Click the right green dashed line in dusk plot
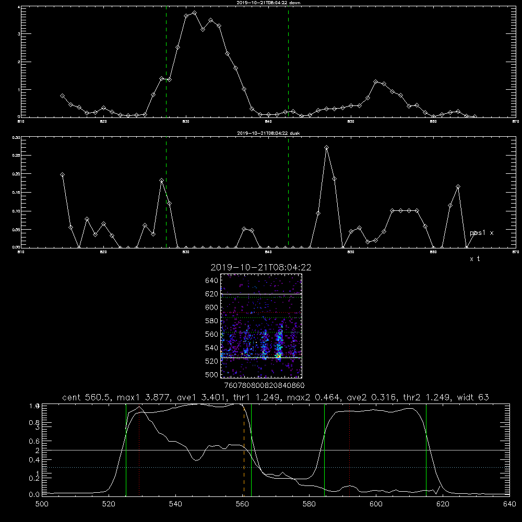The width and height of the screenshot is (522, 522). coord(288,193)
